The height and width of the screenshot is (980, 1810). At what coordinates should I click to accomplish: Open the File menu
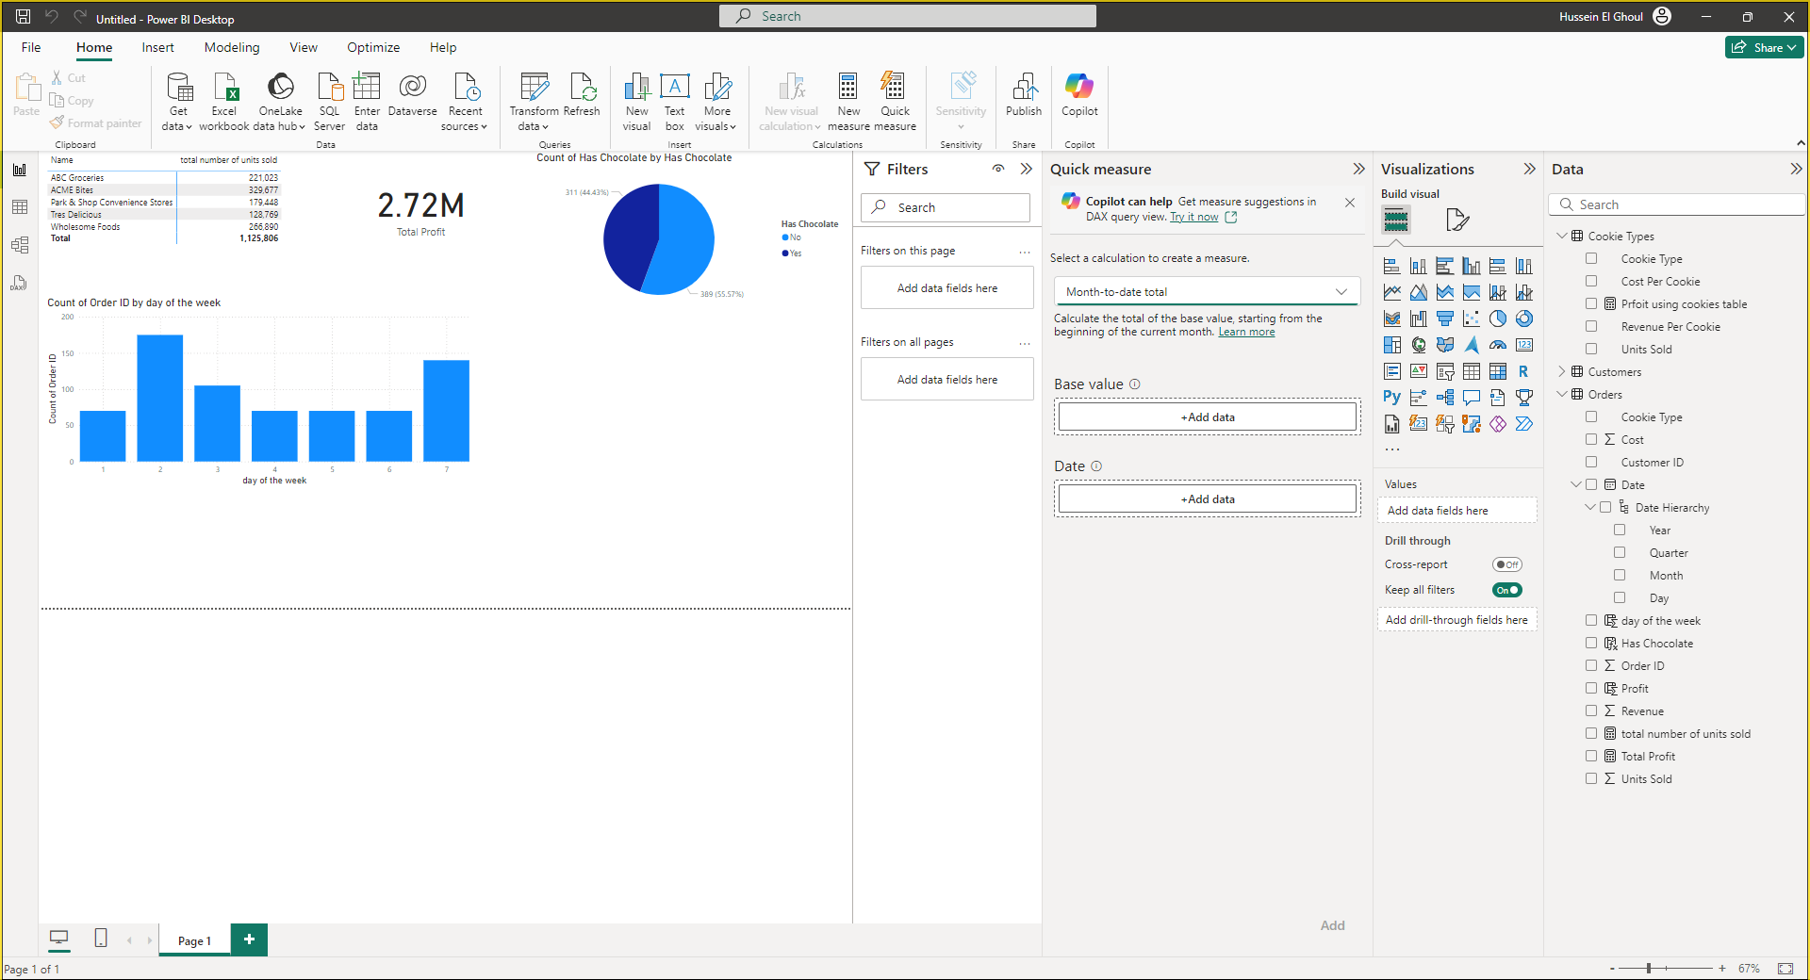point(31,47)
